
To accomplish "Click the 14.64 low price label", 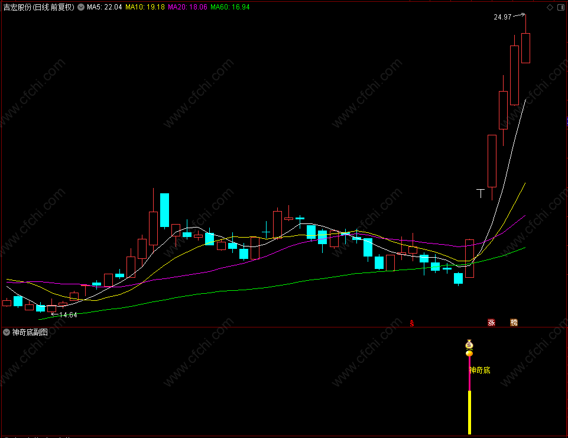I will pyautogui.click(x=68, y=315).
